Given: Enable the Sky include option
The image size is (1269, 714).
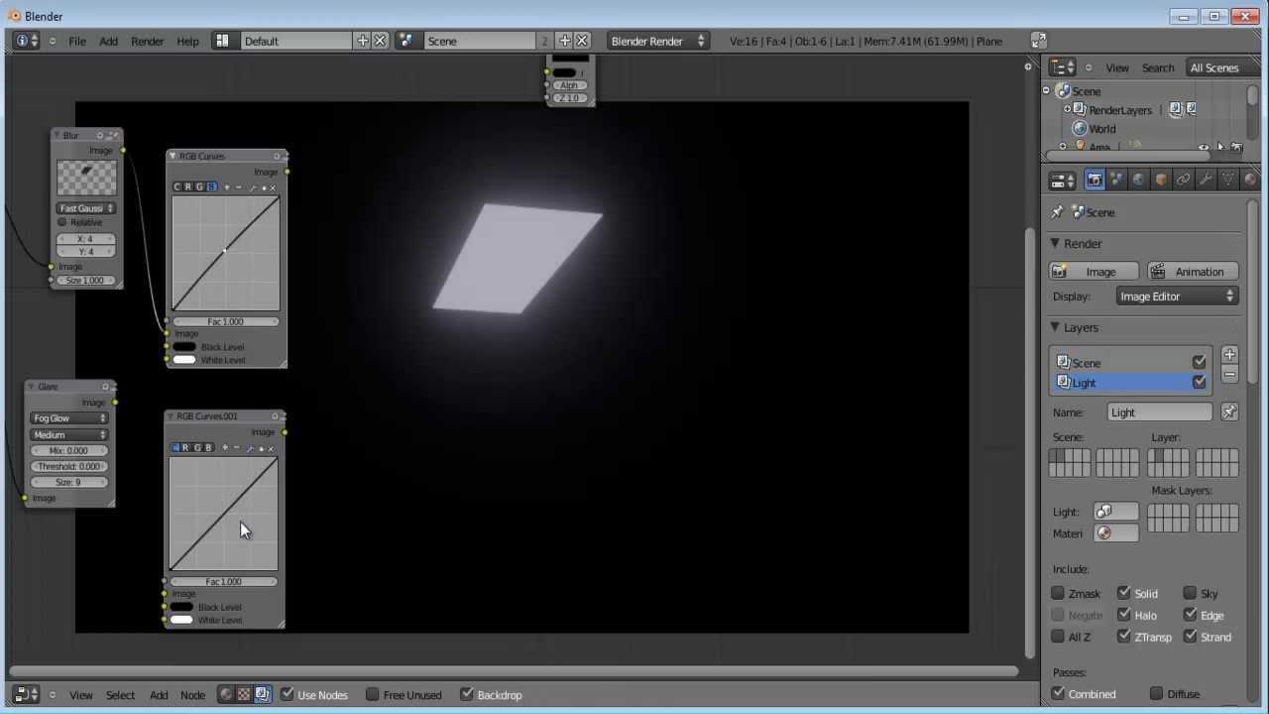Looking at the screenshot, I should click(1190, 593).
